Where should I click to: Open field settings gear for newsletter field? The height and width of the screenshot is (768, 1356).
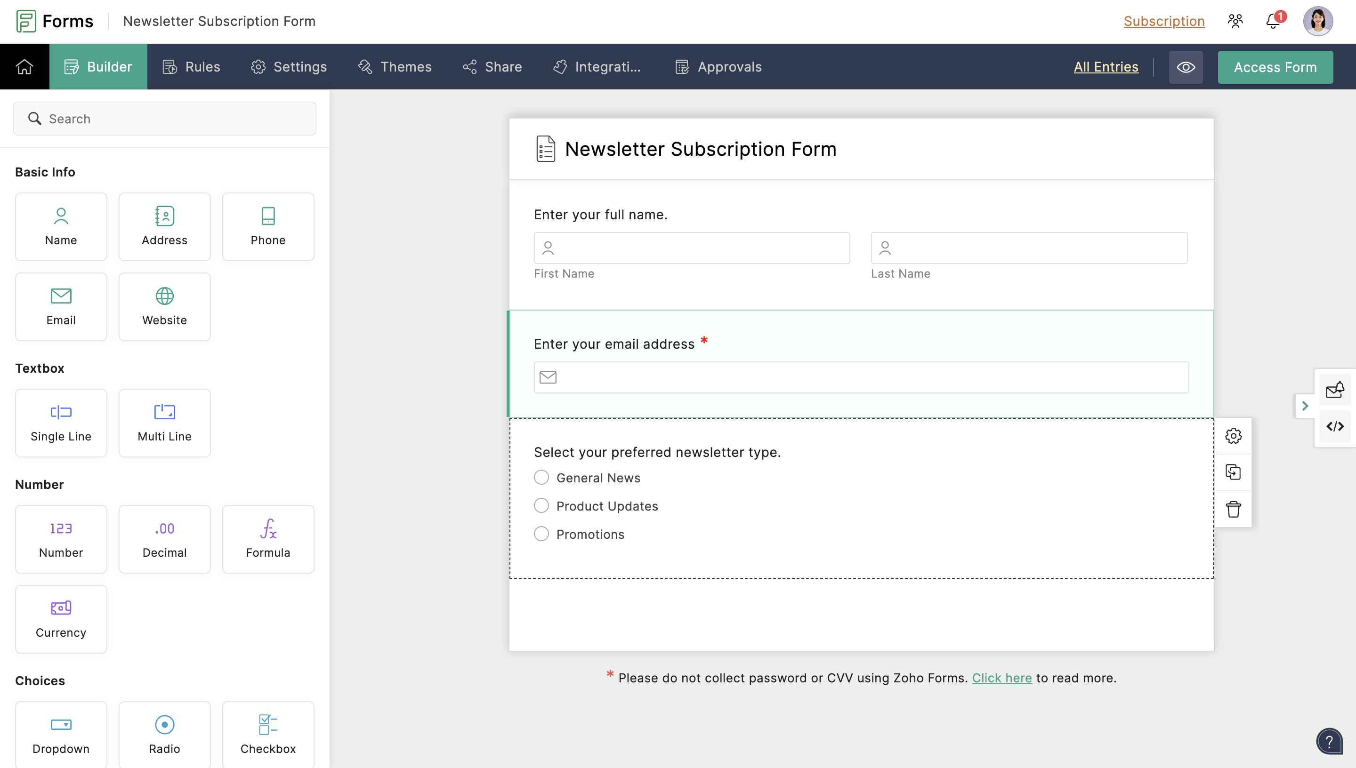[x=1233, y=436]
